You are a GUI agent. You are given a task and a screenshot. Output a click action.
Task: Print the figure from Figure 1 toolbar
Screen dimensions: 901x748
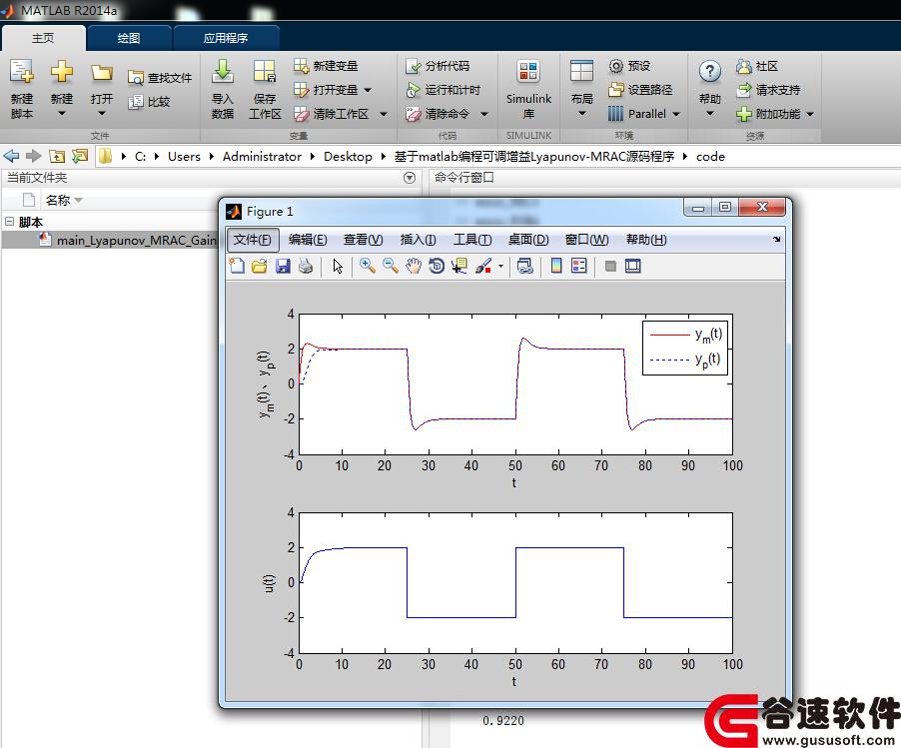[x=305, y=266]
